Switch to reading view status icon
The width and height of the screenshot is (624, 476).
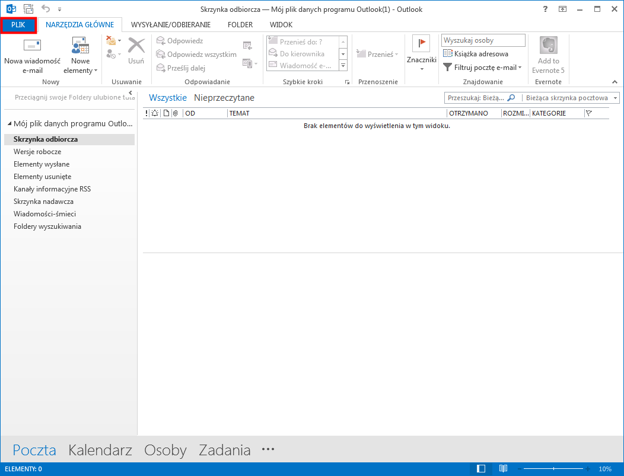(x=503, y=469)
